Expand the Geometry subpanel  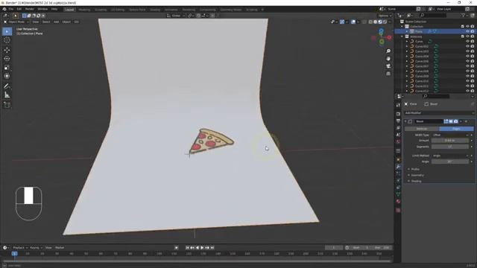coord(417,176)
